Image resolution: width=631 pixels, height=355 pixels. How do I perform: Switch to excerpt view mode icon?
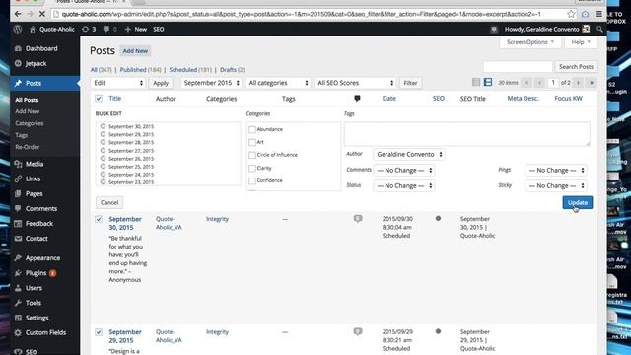488,82
